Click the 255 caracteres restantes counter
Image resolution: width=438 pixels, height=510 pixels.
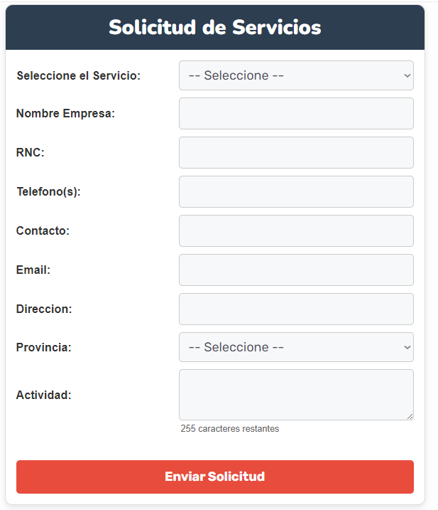click(230, 428)
